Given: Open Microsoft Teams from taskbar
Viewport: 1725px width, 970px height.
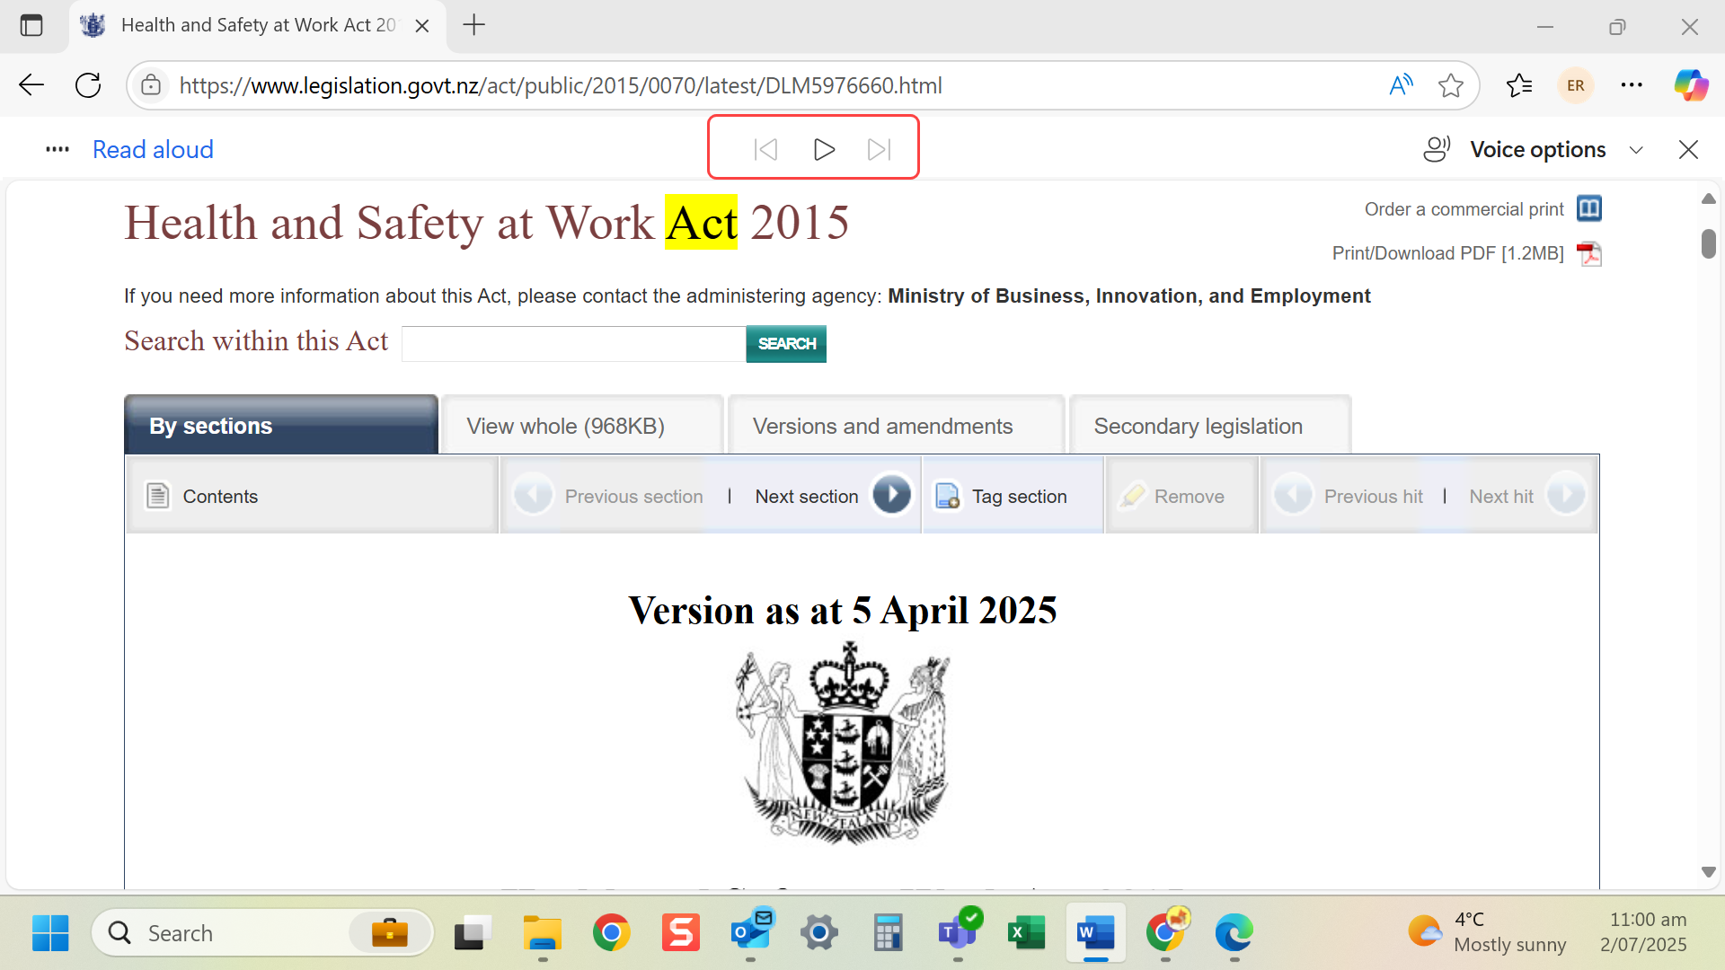Looking at the screenshot, I should pos(959,933).
